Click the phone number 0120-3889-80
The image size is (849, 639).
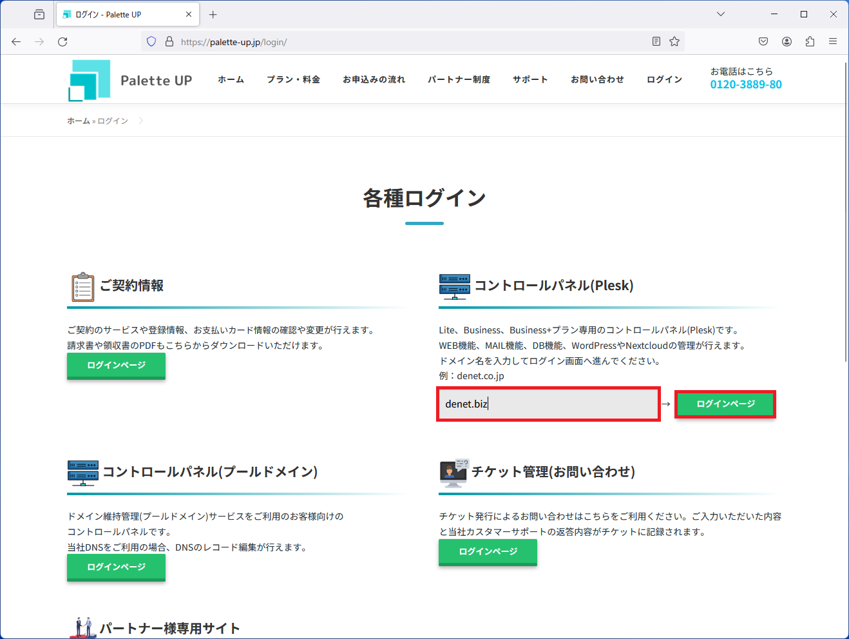coord(746,84)
